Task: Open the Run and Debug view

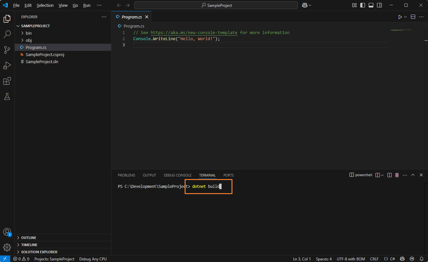Action: click(x=7, y=65)
